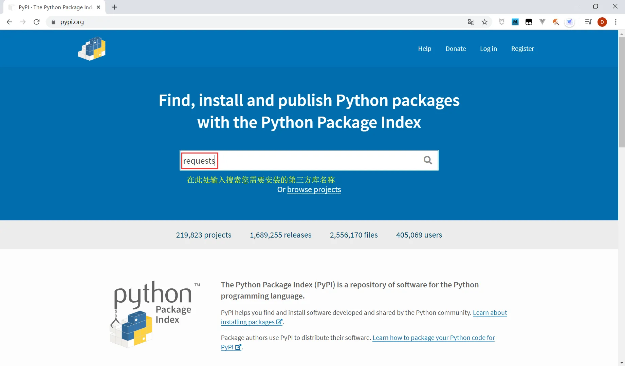Open the Chrome profile avatar D

coord(602,22)
